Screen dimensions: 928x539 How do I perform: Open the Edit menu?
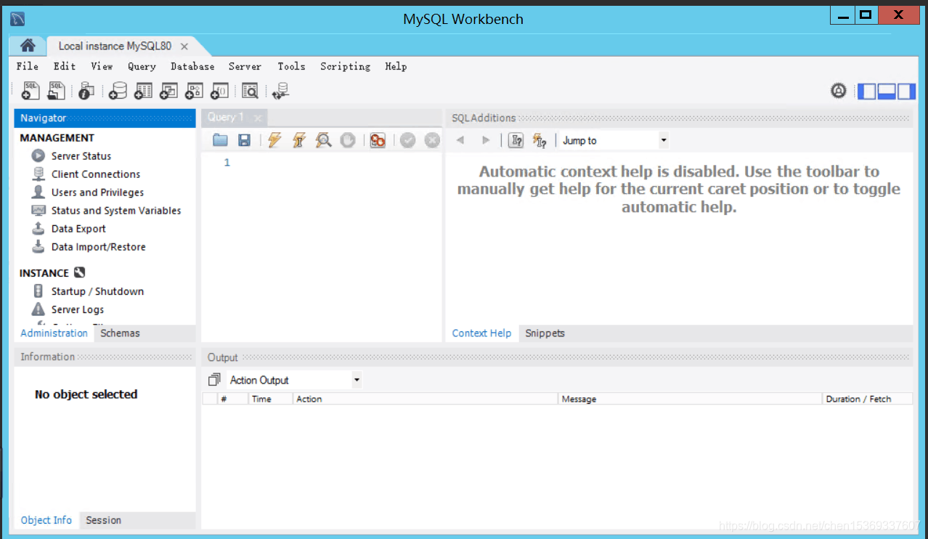pos(65,66)
